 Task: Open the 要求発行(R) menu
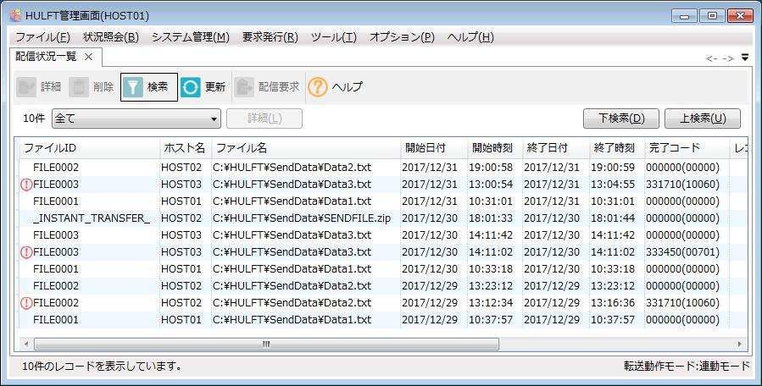point(270,37)
